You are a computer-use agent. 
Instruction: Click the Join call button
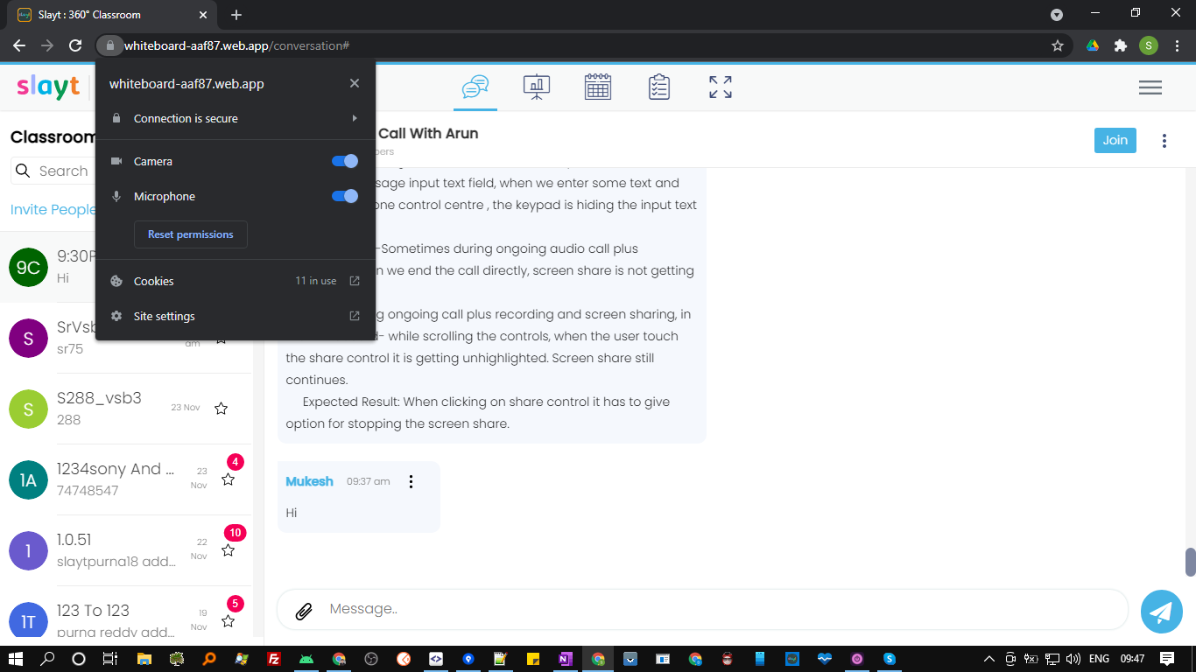(x=1115, y=140)
